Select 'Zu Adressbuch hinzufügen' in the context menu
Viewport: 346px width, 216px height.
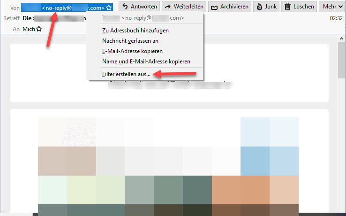pyautogui.click(x=144, y=31)
